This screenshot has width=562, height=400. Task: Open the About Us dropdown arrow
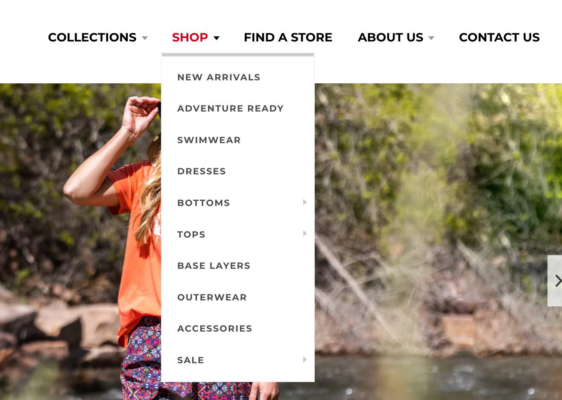(431, 38)
